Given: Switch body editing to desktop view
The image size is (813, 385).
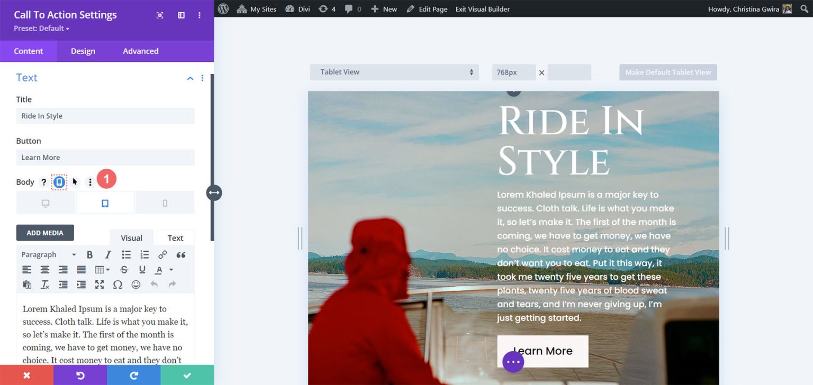Looking at the screenshot, I should click(x=45, y=202).
